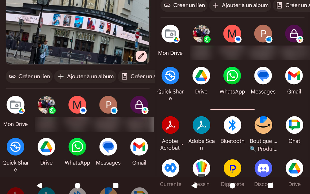The width and height of the screenshot is (310, 194).
Task: Open Adobe Scan from the share sheet
Action: coord(201,125)
